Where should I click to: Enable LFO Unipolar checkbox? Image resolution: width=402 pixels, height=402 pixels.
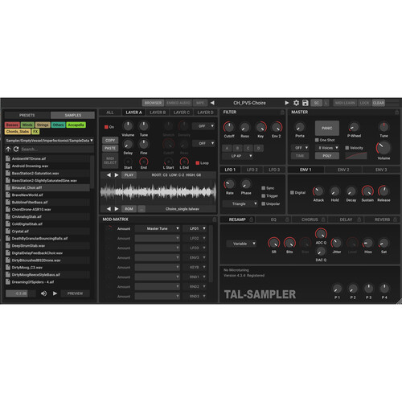[264, 204]
